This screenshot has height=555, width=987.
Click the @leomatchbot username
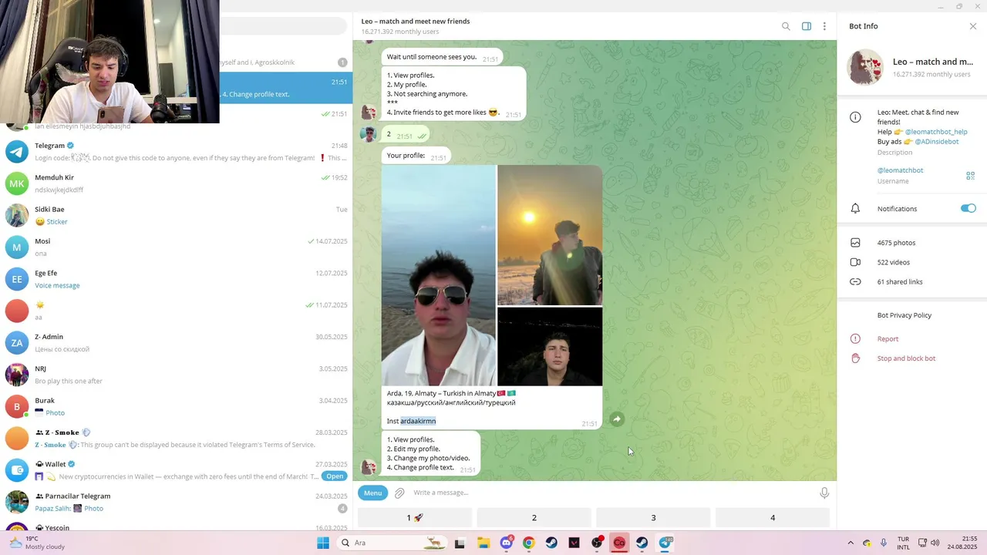click(900, 170)
